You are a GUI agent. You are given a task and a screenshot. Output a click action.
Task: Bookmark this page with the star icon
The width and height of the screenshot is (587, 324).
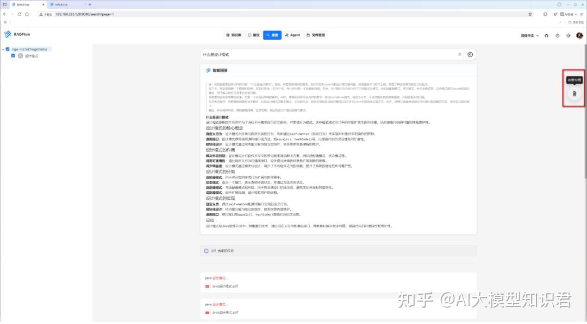pyautogui.click(x=530, y=14)
